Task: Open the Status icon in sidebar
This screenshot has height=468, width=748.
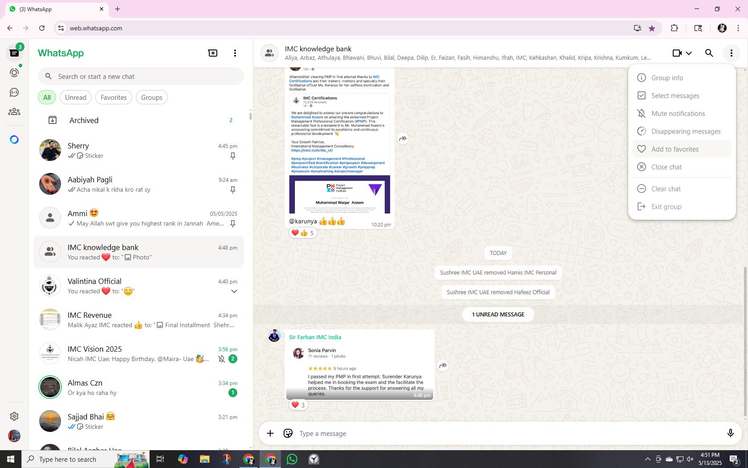Action: [x=14, y=73]
